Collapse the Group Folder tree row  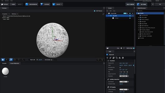[107, 13]
